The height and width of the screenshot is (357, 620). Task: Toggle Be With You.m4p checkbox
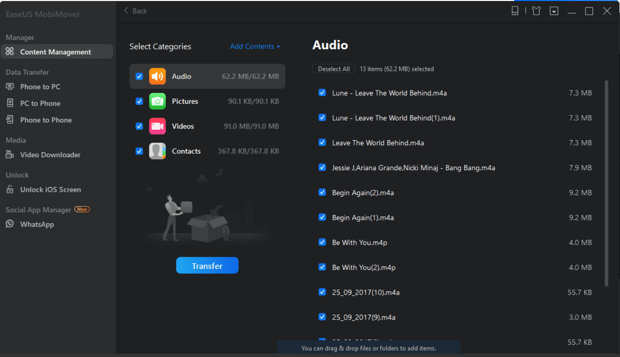tap(322, 242)
